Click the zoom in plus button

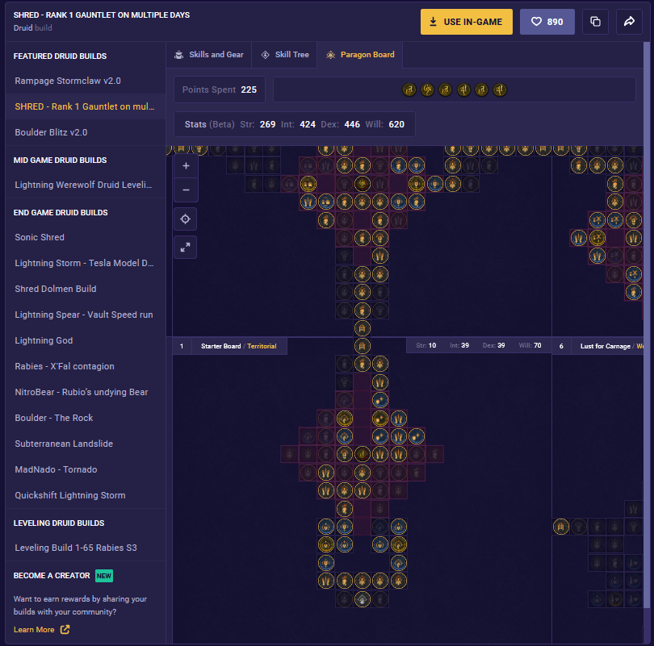pos(186,165)
